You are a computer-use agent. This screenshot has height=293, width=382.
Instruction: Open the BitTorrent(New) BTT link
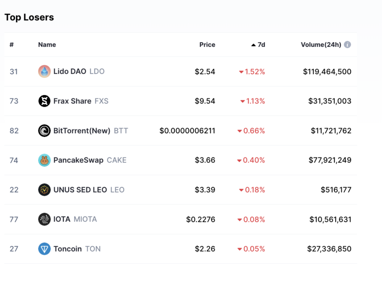coord(91,131)
